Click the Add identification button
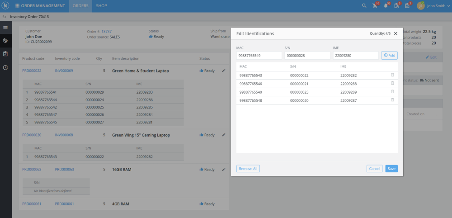The image size is (452, 218). [390, 55]
